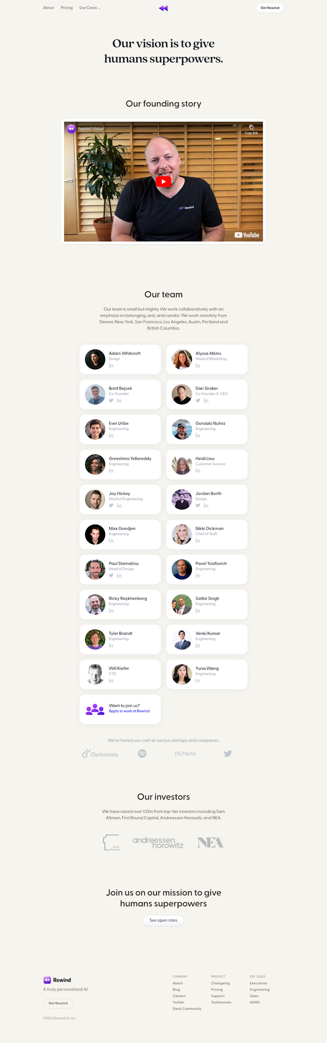Open Dan Siroker's LinkedIn icon
The image size is (327, 1043).
tap(206, 400)
